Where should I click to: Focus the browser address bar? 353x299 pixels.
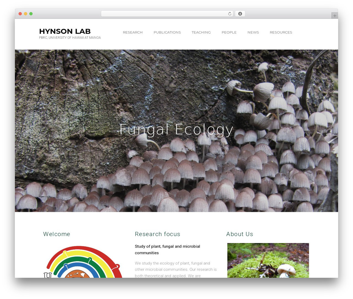(167, 14)
